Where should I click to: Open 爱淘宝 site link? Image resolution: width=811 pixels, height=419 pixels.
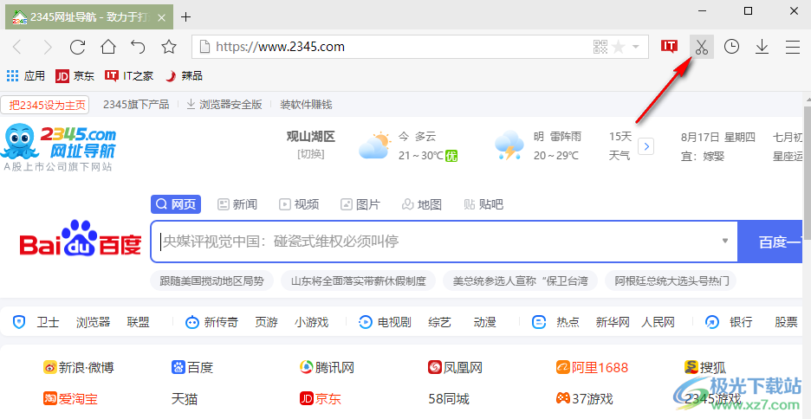pos(70,398)
